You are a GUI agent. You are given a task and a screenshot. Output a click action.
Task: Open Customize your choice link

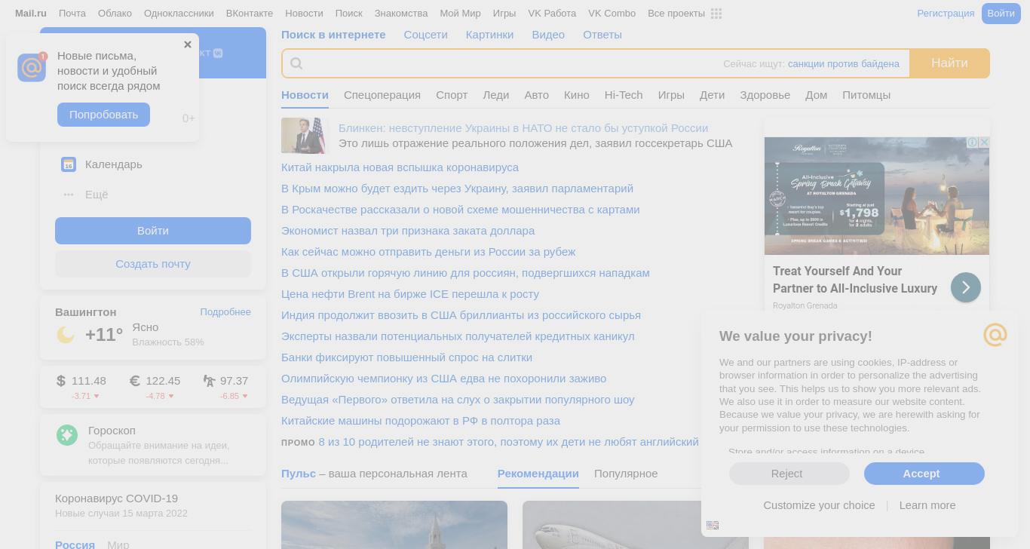click(819, 505)
